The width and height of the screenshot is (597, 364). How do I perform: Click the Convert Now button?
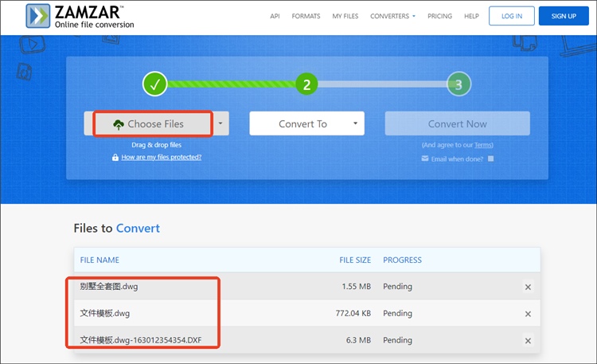457,123
